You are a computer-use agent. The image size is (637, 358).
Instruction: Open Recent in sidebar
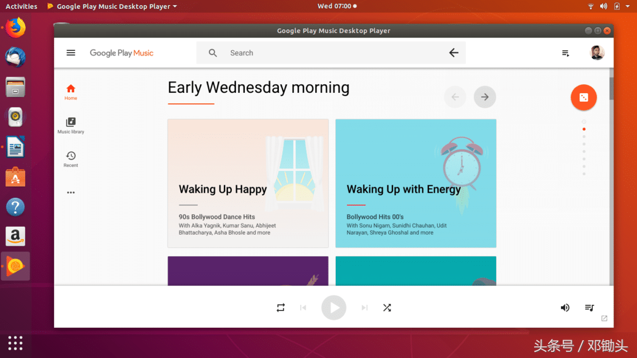pos(71,159)
